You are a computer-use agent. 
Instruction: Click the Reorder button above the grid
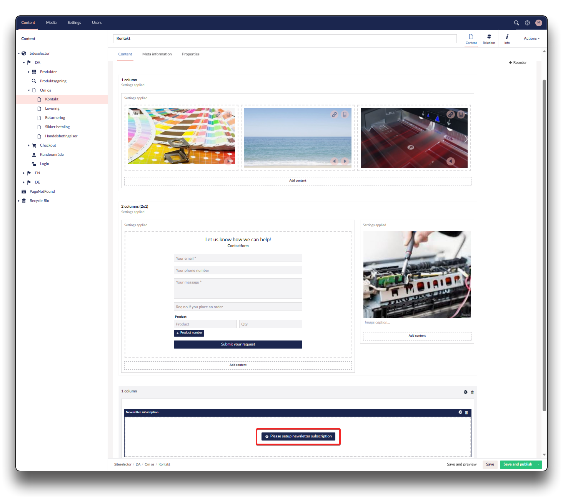click(518, 63)
